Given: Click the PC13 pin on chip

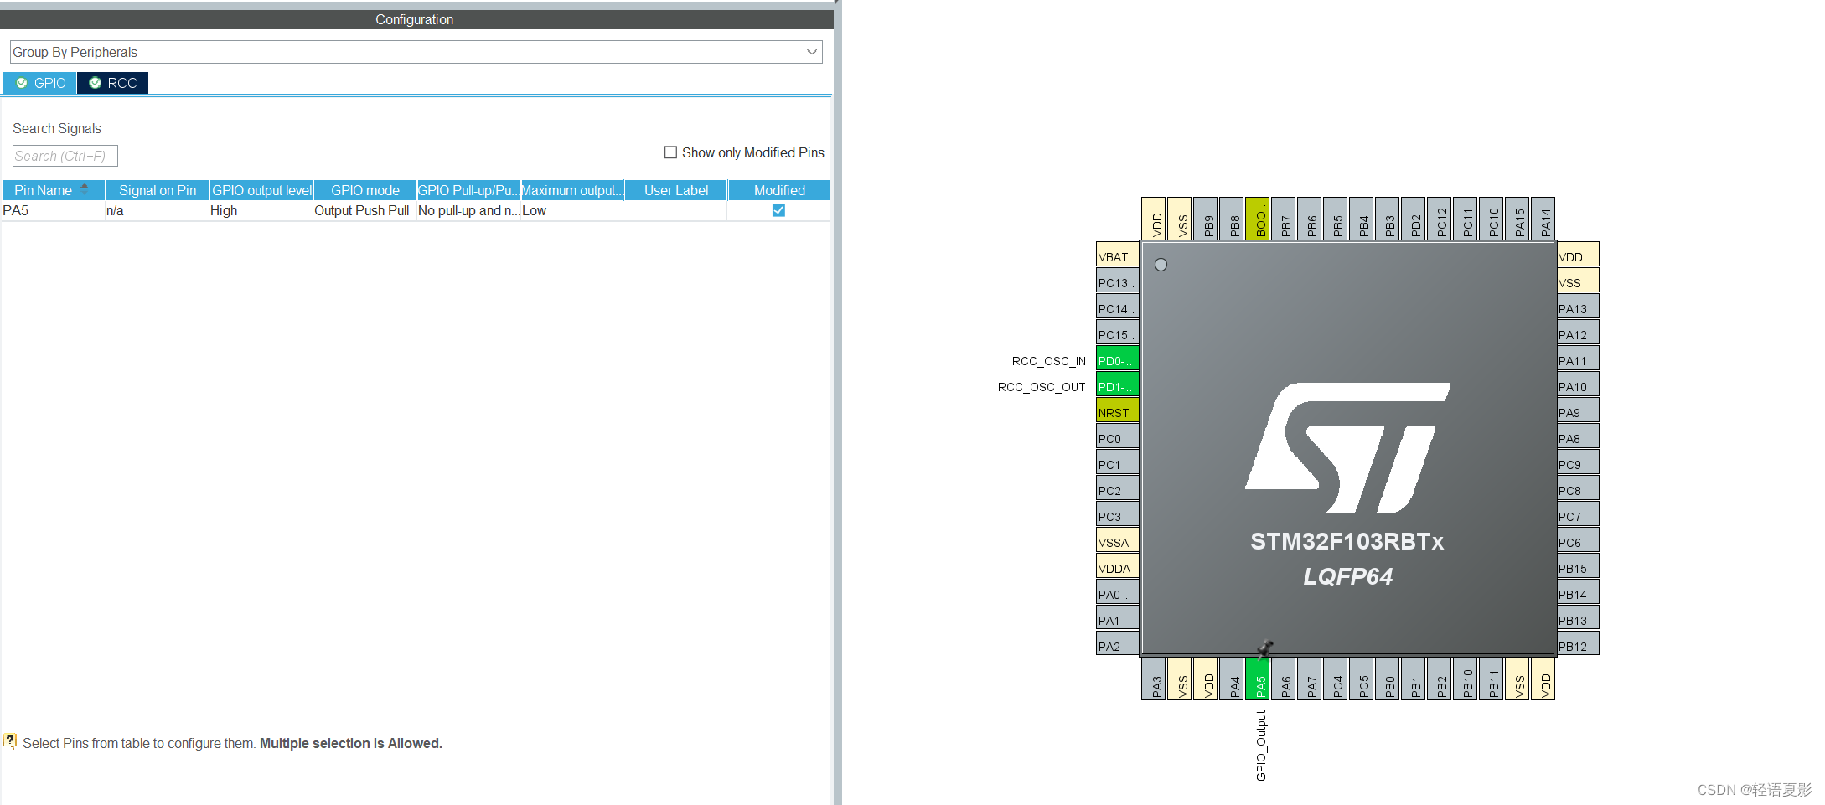Looking at the screenshot, I should click(x=1118, y=281).
